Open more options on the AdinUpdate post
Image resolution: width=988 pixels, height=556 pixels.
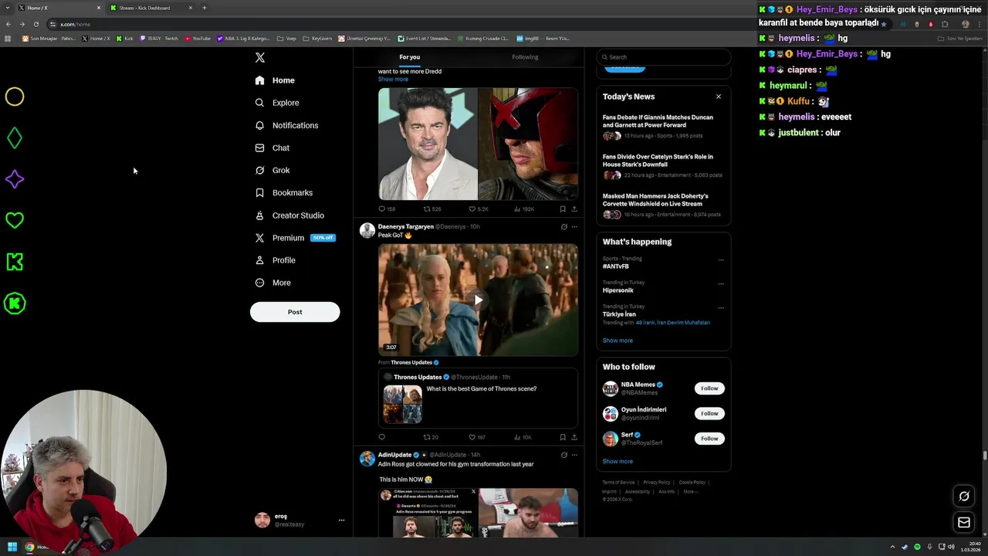coord(574,455)
